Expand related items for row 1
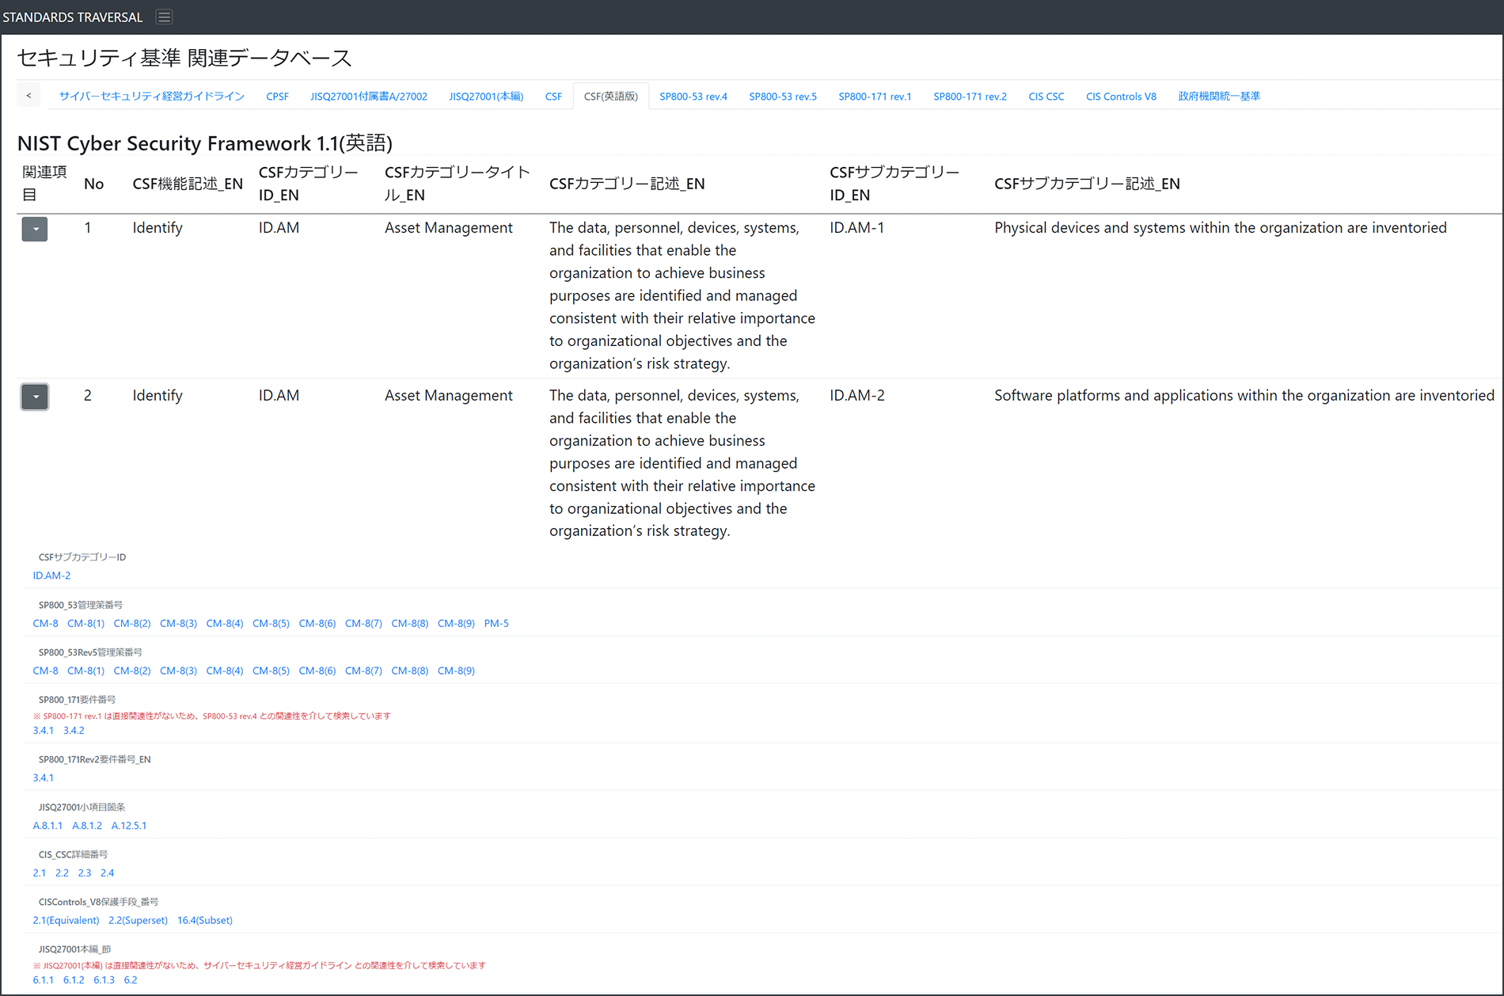 [x=35, y=229]
